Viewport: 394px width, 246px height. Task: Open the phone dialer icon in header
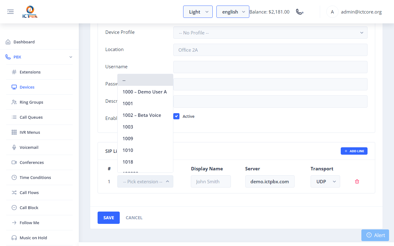(x=300, y=12)
